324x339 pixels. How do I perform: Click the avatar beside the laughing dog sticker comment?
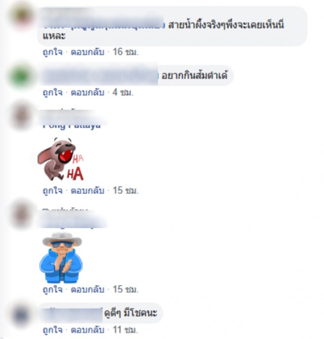pyautogui.click(x=21, y=116)
